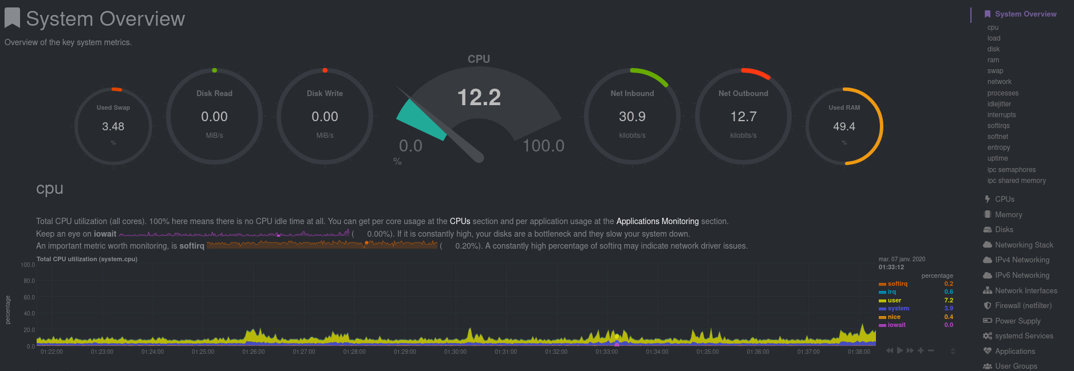
Task: Click the Disk Read gauge
Action: tap(215, 116)
